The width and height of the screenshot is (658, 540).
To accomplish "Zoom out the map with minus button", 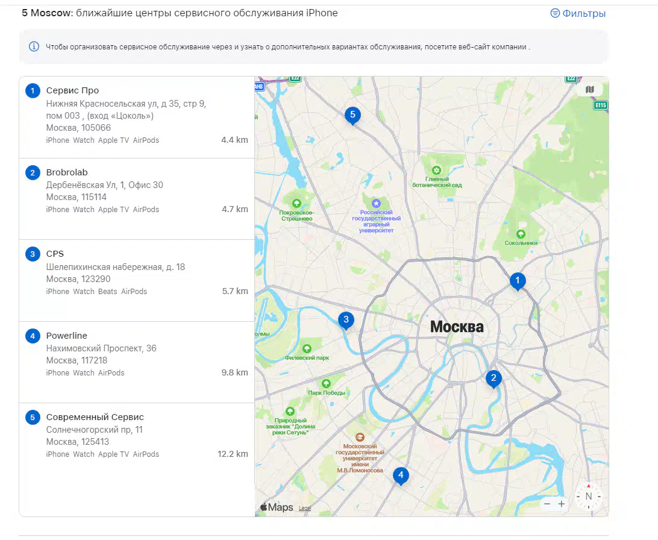I will point(547,504).
